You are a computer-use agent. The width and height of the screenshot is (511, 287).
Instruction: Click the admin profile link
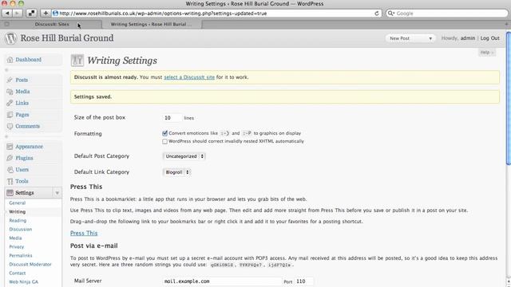pos(468,38)
